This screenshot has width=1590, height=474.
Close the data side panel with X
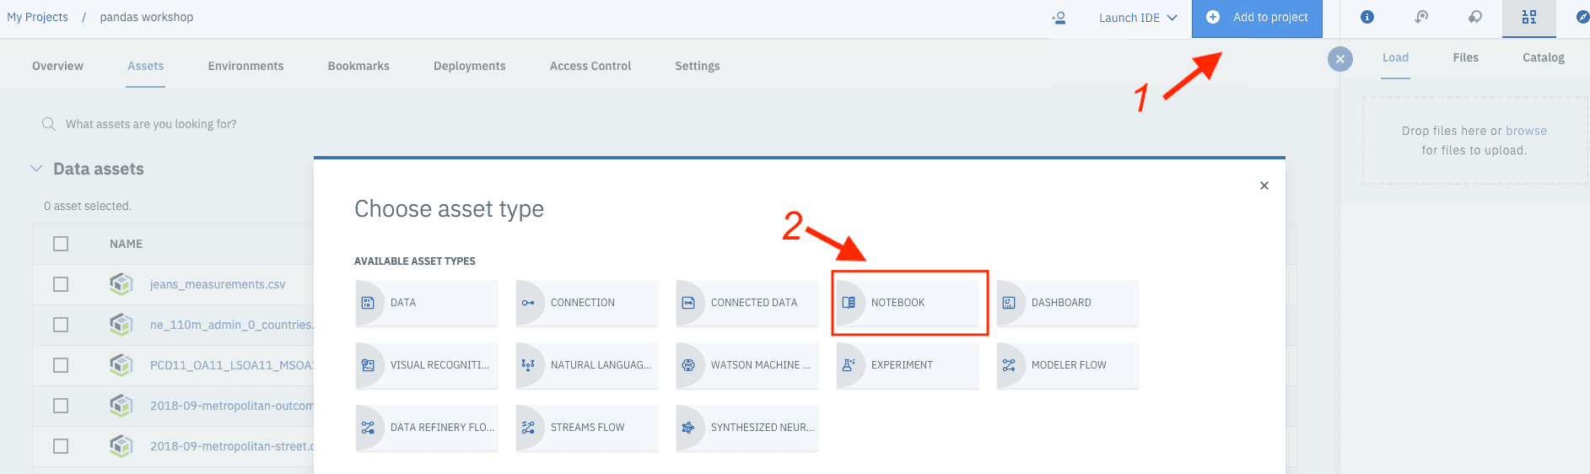[1340, 59]
